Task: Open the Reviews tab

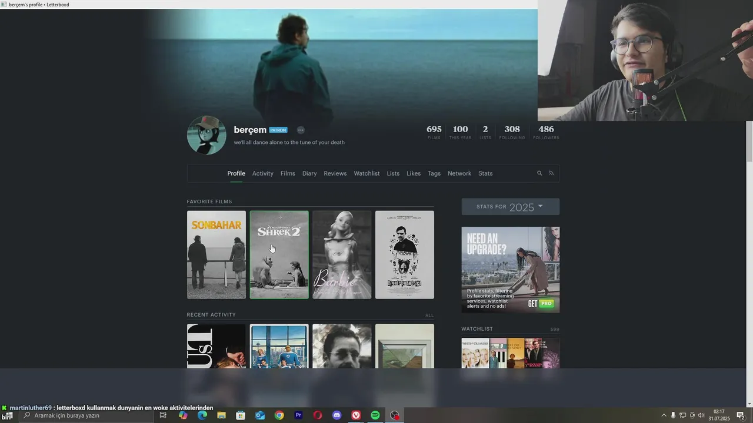Action: (335, 173)
